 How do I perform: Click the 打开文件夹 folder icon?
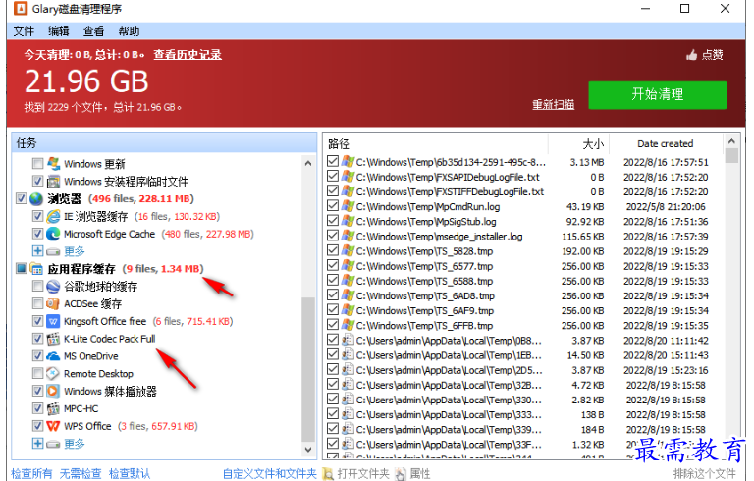click(x=328, y=474)
